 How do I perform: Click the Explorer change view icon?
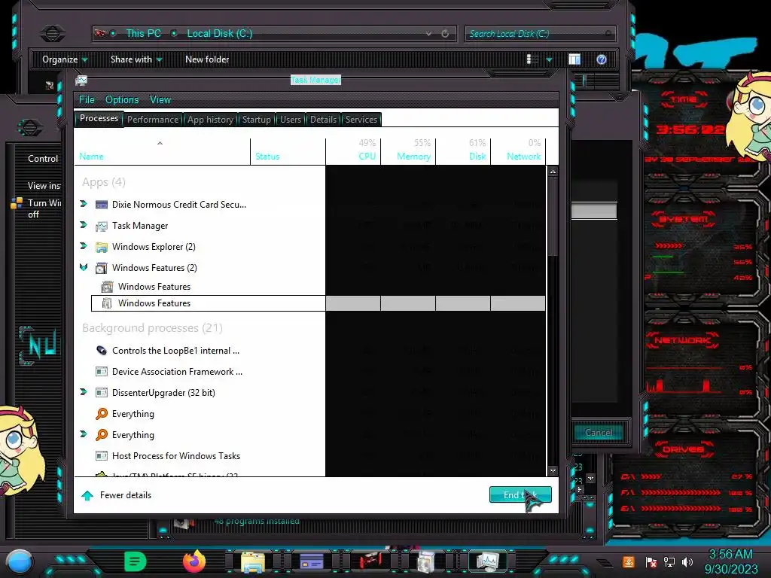[x=532, y=59]
